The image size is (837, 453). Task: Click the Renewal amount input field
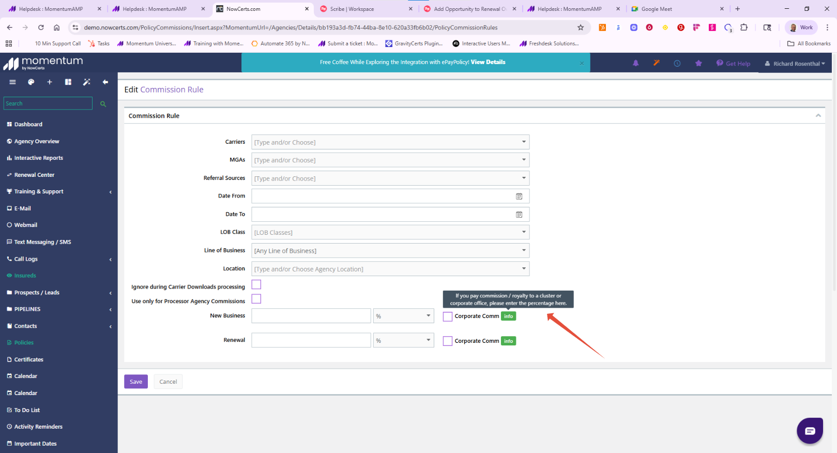(x=311, y=340)
